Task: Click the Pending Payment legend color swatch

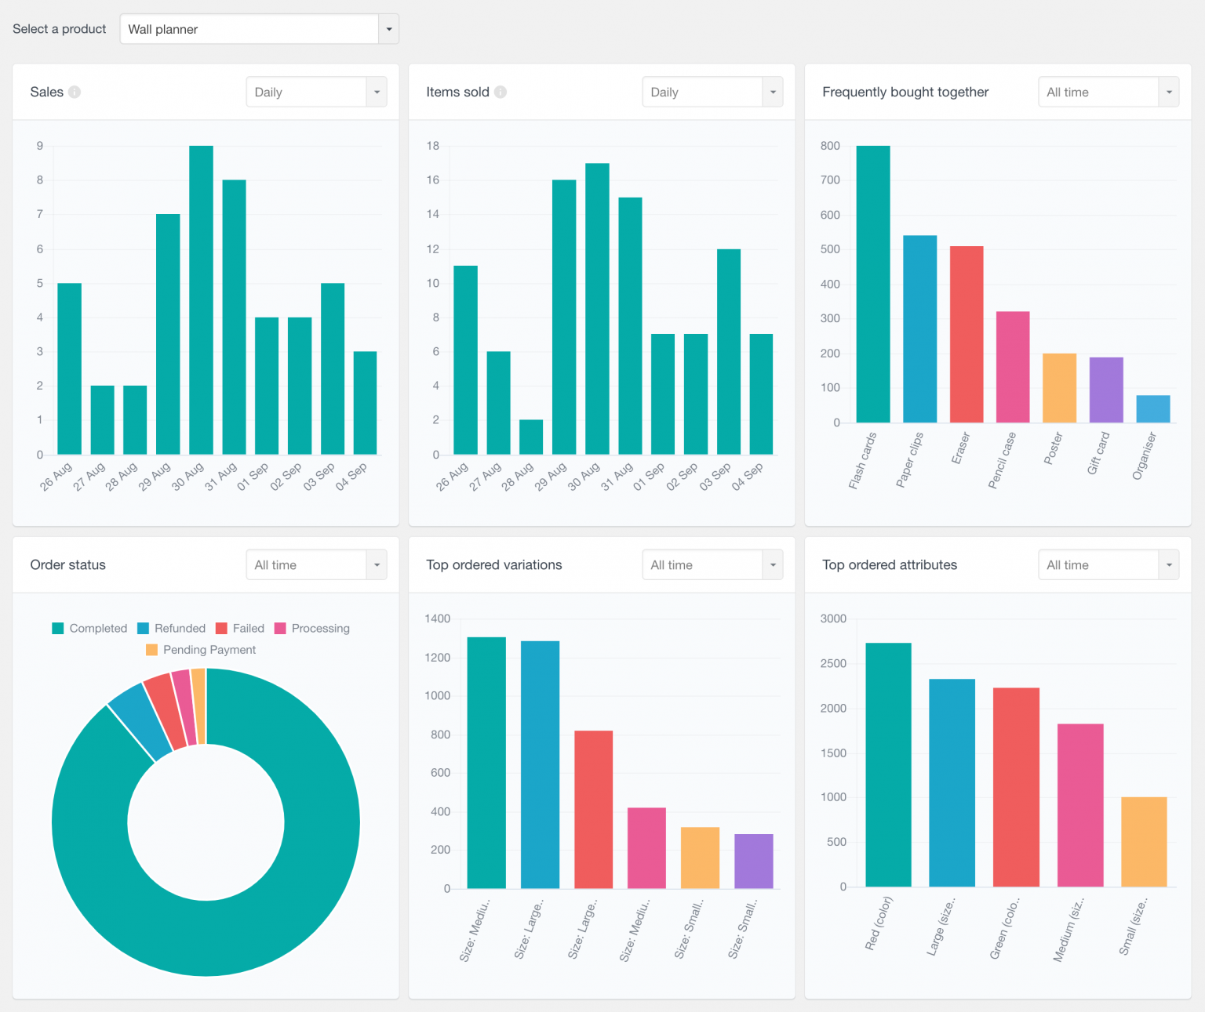Action: [x=152, y=650]
